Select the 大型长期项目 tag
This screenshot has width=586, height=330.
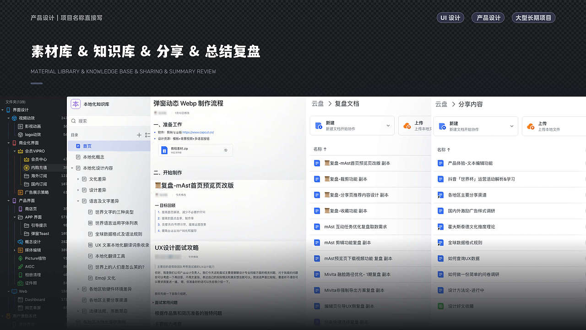pyautogui.click(x=533, y=18)
